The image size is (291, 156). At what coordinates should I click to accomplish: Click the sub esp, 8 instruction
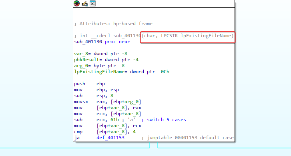tap(94, 96)
